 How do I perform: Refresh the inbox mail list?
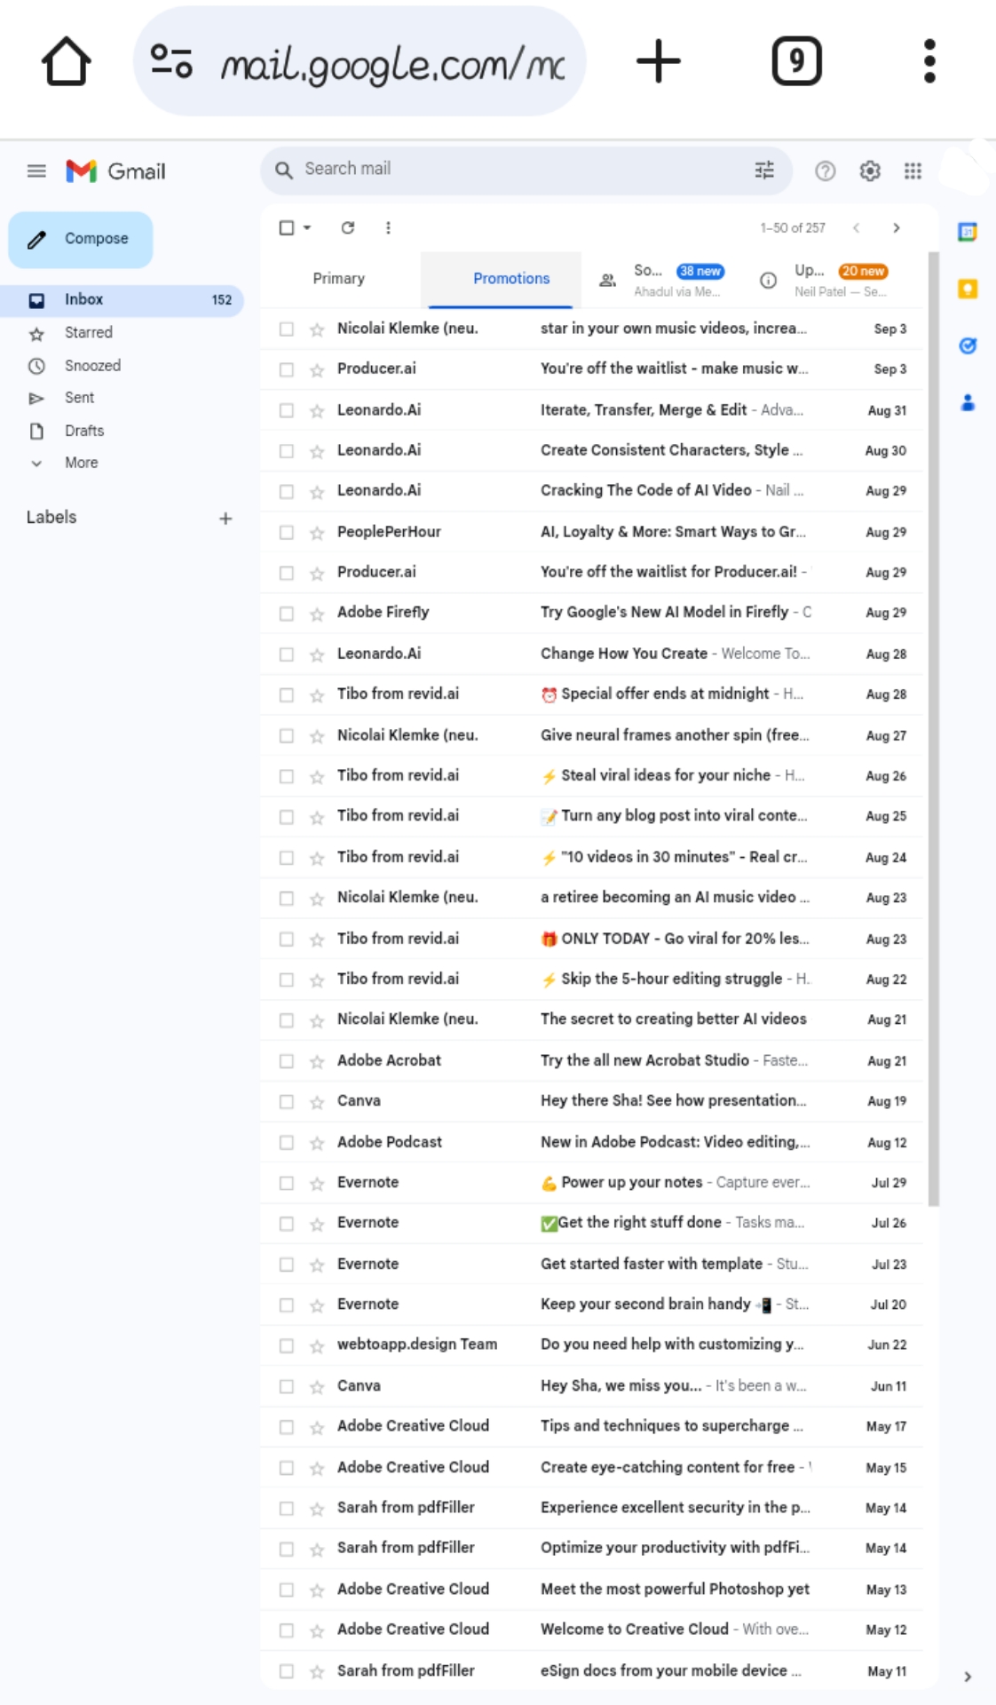pyautogui.click(x=348, y=228)
